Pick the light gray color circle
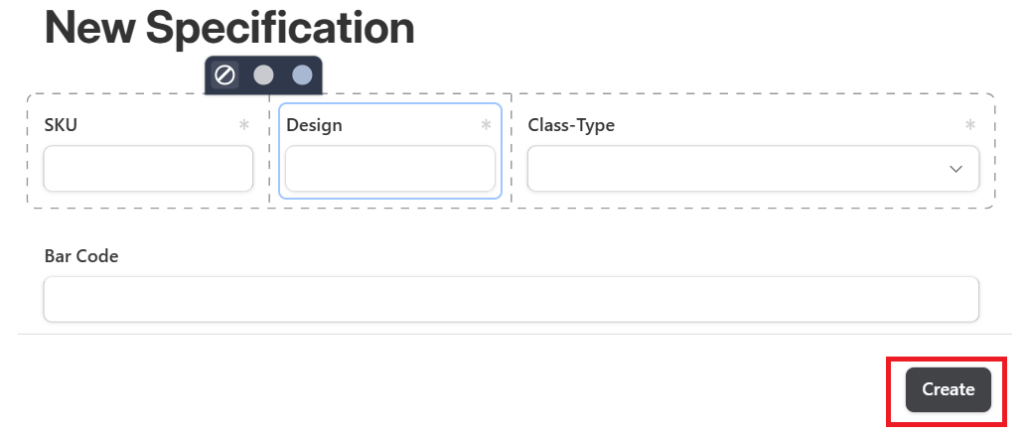 click(263, 75)
